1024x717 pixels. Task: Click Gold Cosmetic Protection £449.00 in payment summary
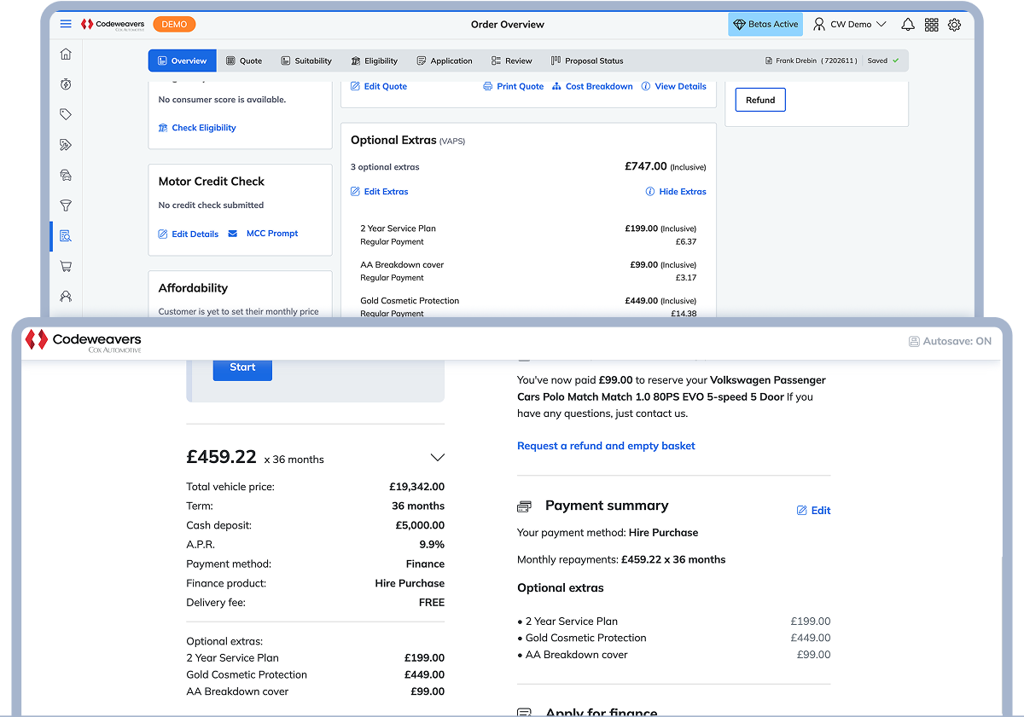point(673,638)
